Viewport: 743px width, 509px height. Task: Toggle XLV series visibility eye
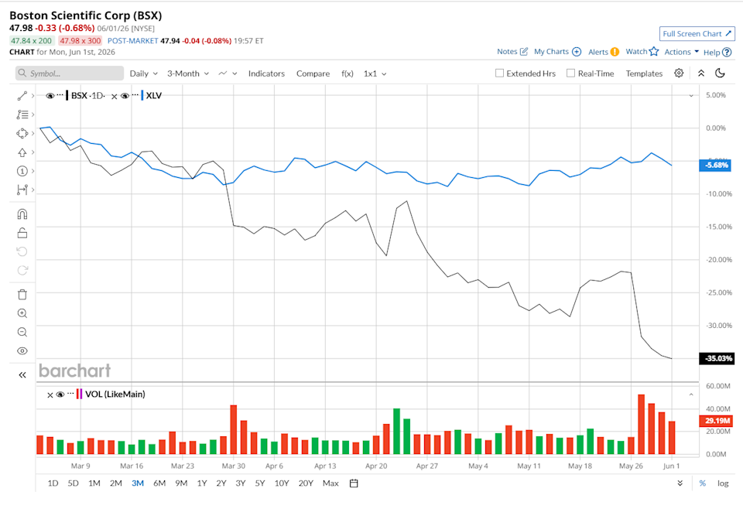tap(125, 96)
